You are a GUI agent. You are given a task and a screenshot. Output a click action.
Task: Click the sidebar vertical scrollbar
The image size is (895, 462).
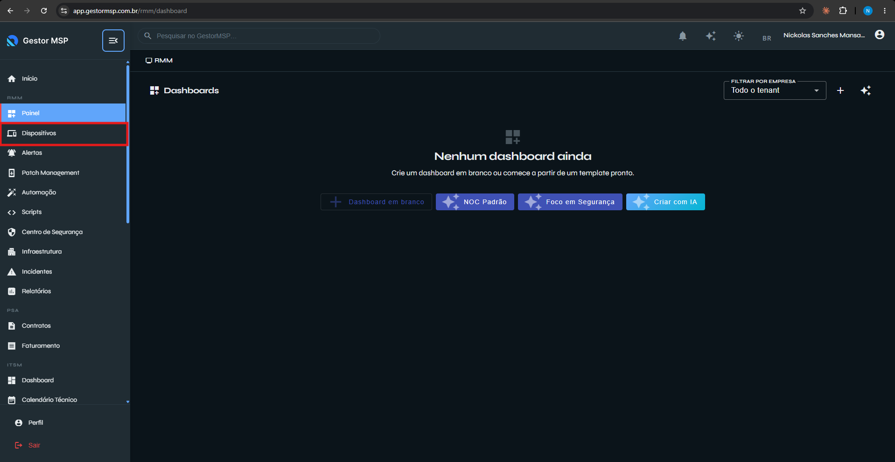click(128, 145)
